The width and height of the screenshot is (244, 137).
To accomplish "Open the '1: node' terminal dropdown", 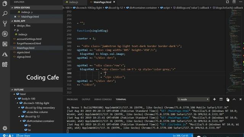I will click(x=193, y=99).
